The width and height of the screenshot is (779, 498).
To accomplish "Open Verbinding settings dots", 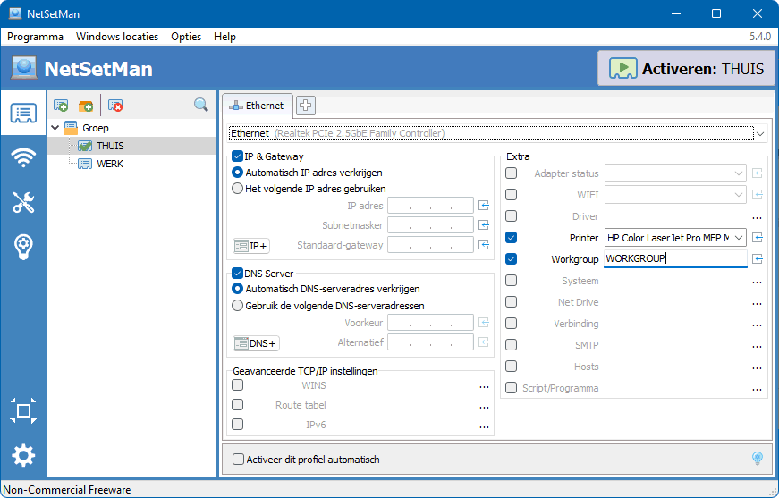I will tap(757, 325).
